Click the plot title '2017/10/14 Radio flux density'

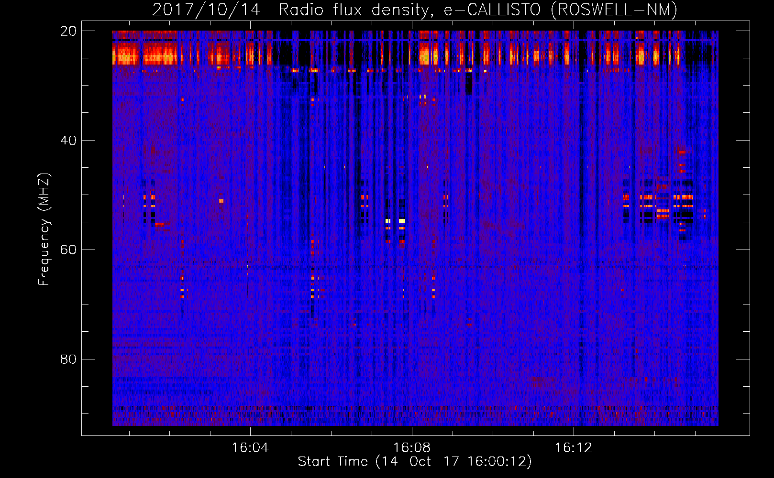pyautogui.click(x=415, y=10)
